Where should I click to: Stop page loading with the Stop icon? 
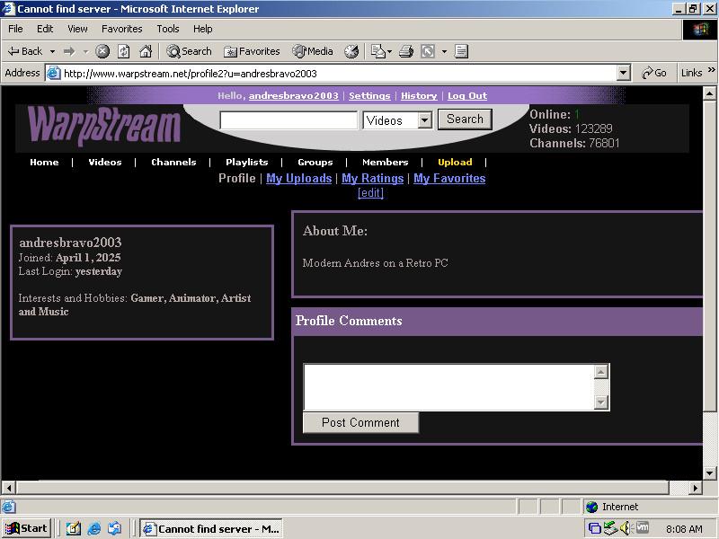pos(102,51)
